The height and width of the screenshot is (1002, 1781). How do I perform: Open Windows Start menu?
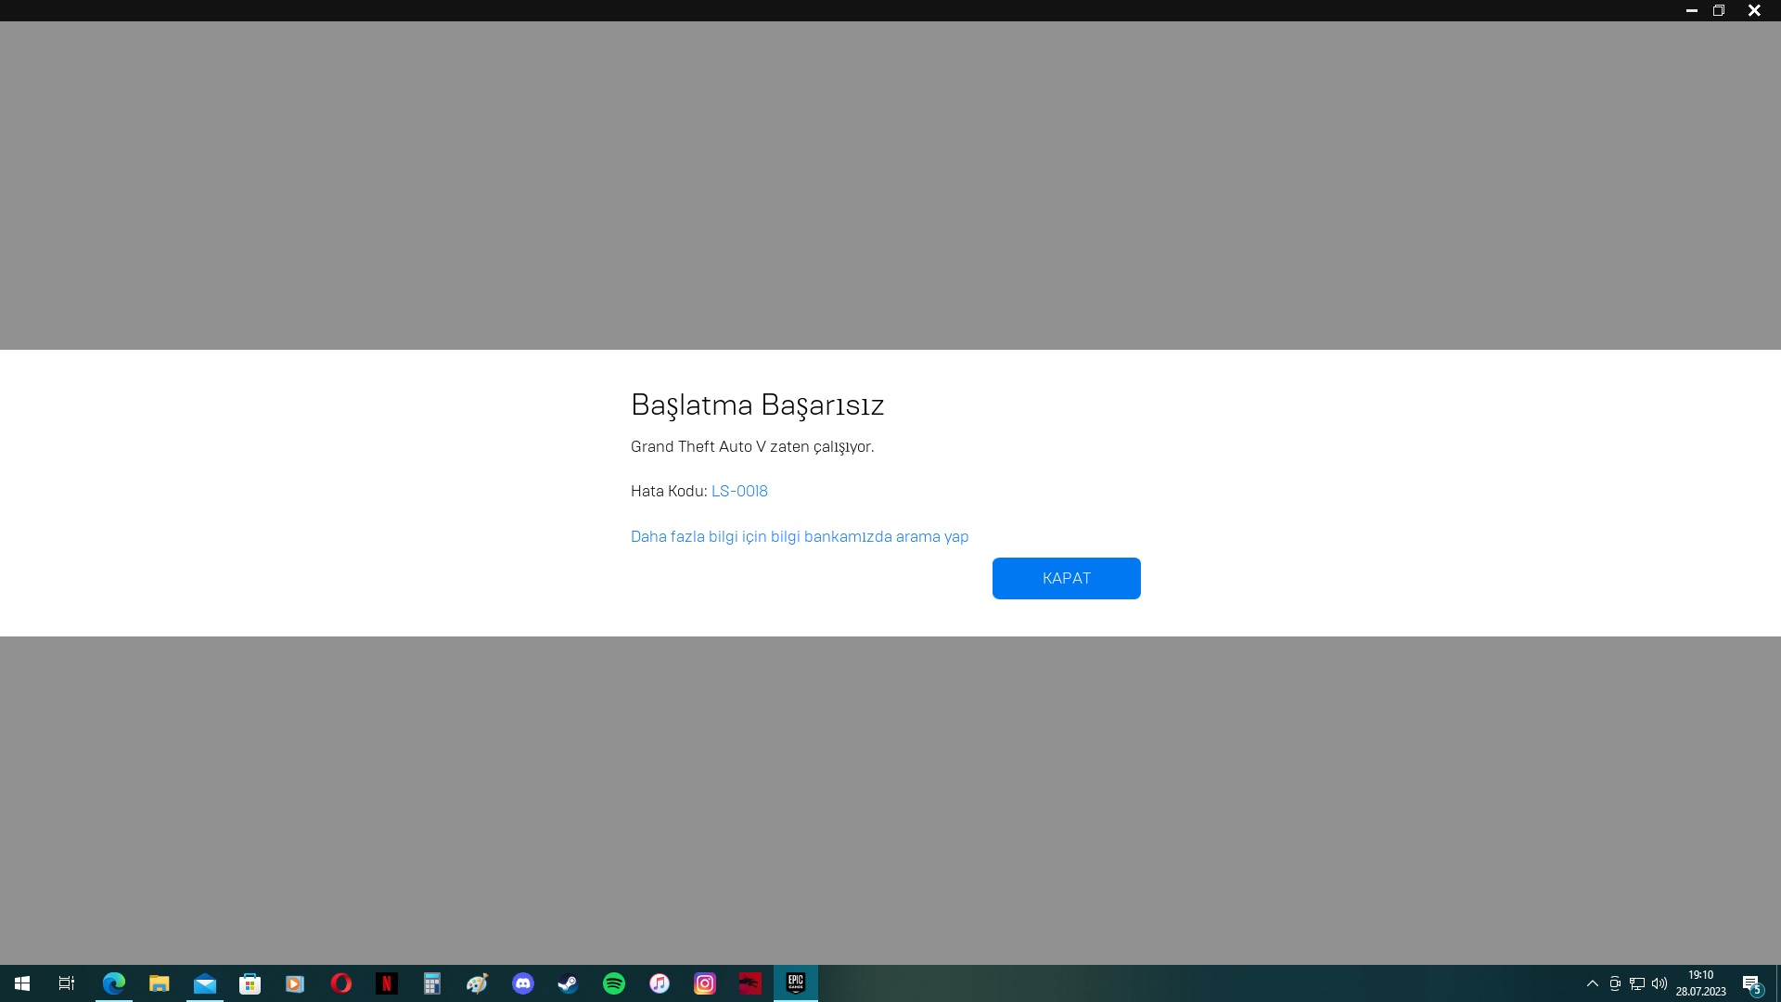pyautogui.click(x=22, y=983)
